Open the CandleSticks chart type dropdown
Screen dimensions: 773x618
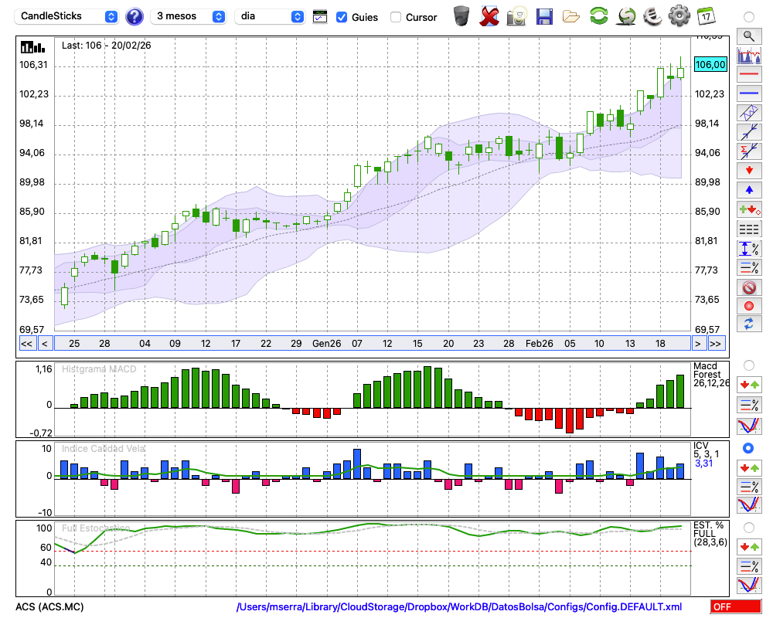tap(66, 16)
